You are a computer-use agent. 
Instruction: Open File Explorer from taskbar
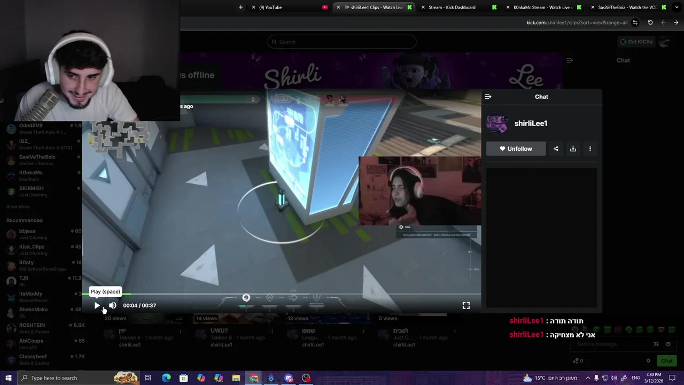(x=236, y=378)
